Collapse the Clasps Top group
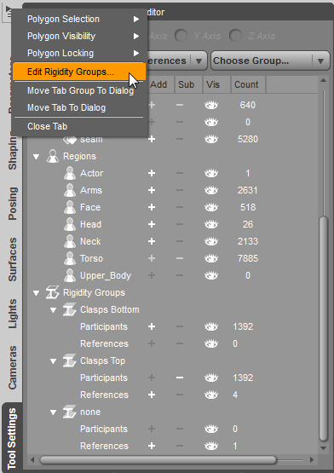334x473 pixels. [53, 361]
